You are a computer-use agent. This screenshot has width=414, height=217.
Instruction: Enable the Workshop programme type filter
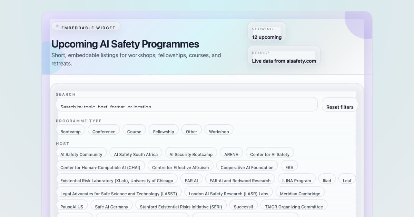(219, 130)
